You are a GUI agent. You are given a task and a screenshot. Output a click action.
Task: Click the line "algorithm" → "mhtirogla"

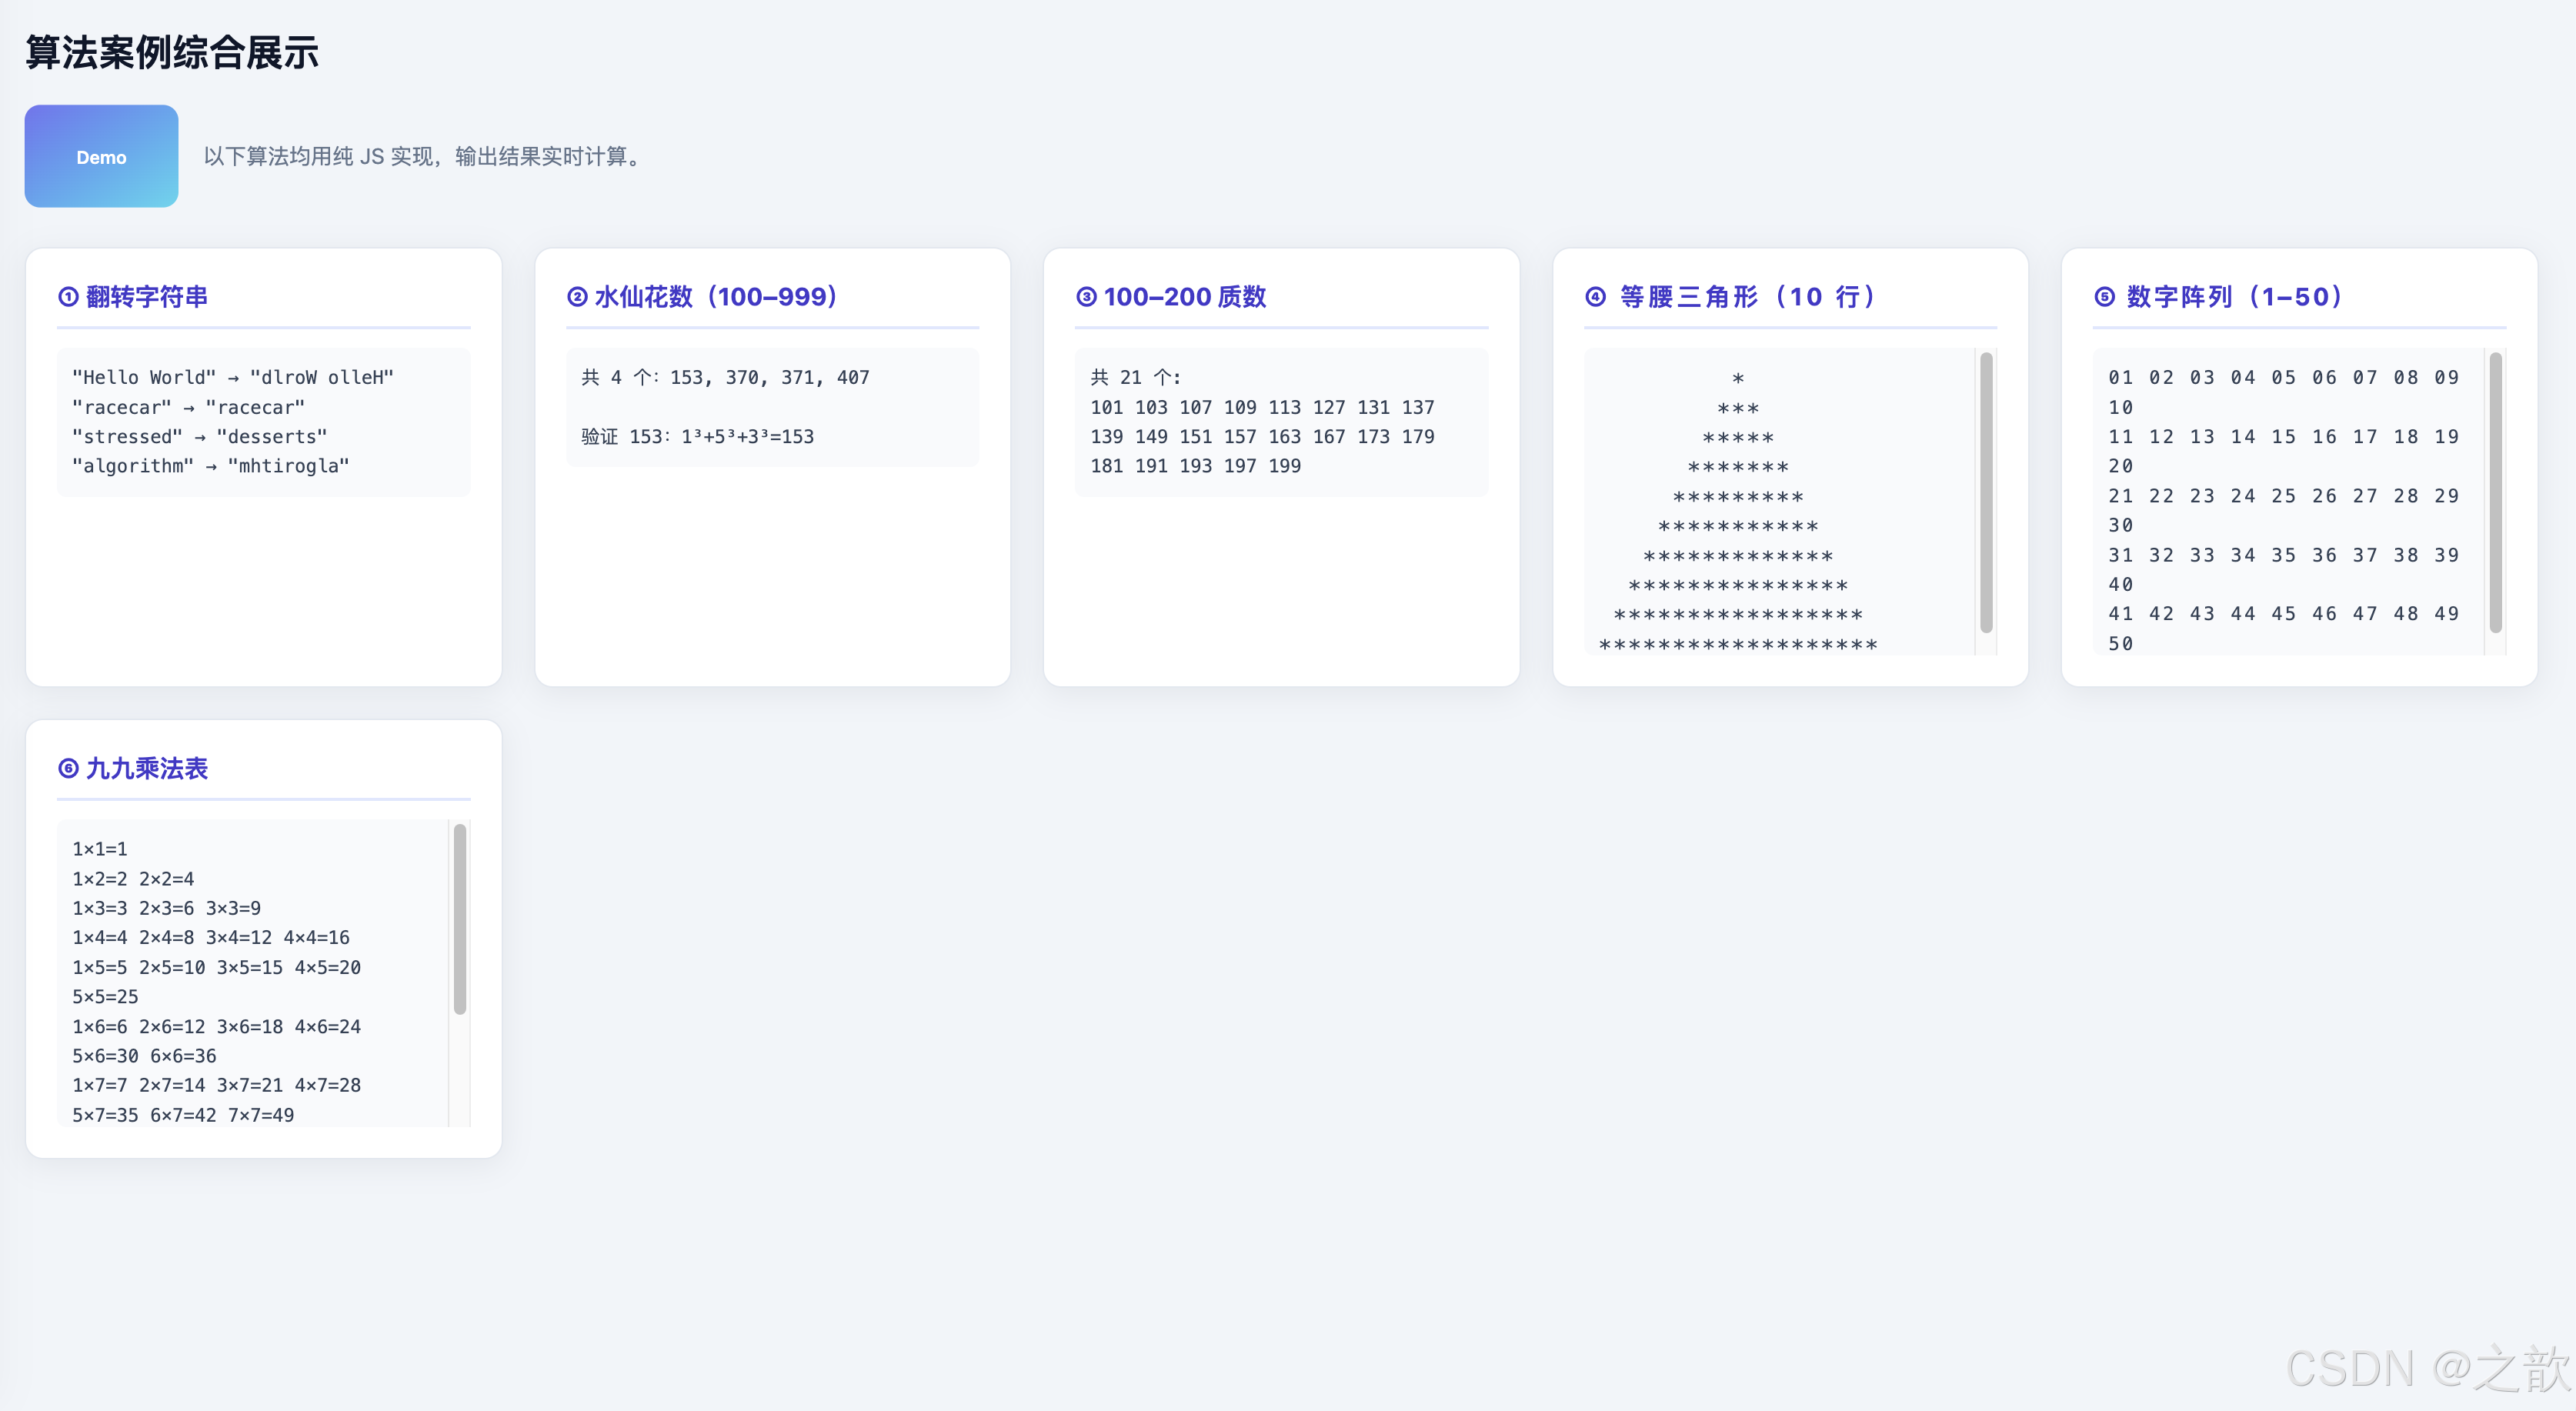click(x=211, y=465)
